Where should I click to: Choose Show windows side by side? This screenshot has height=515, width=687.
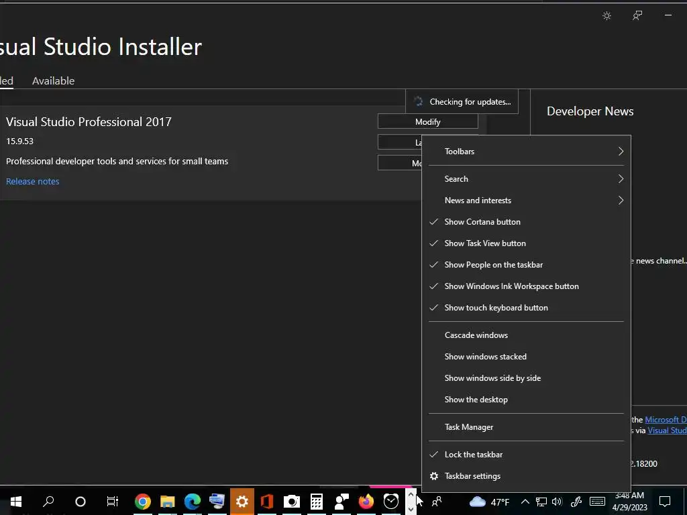pyautogui.click(x=526, y=378)
